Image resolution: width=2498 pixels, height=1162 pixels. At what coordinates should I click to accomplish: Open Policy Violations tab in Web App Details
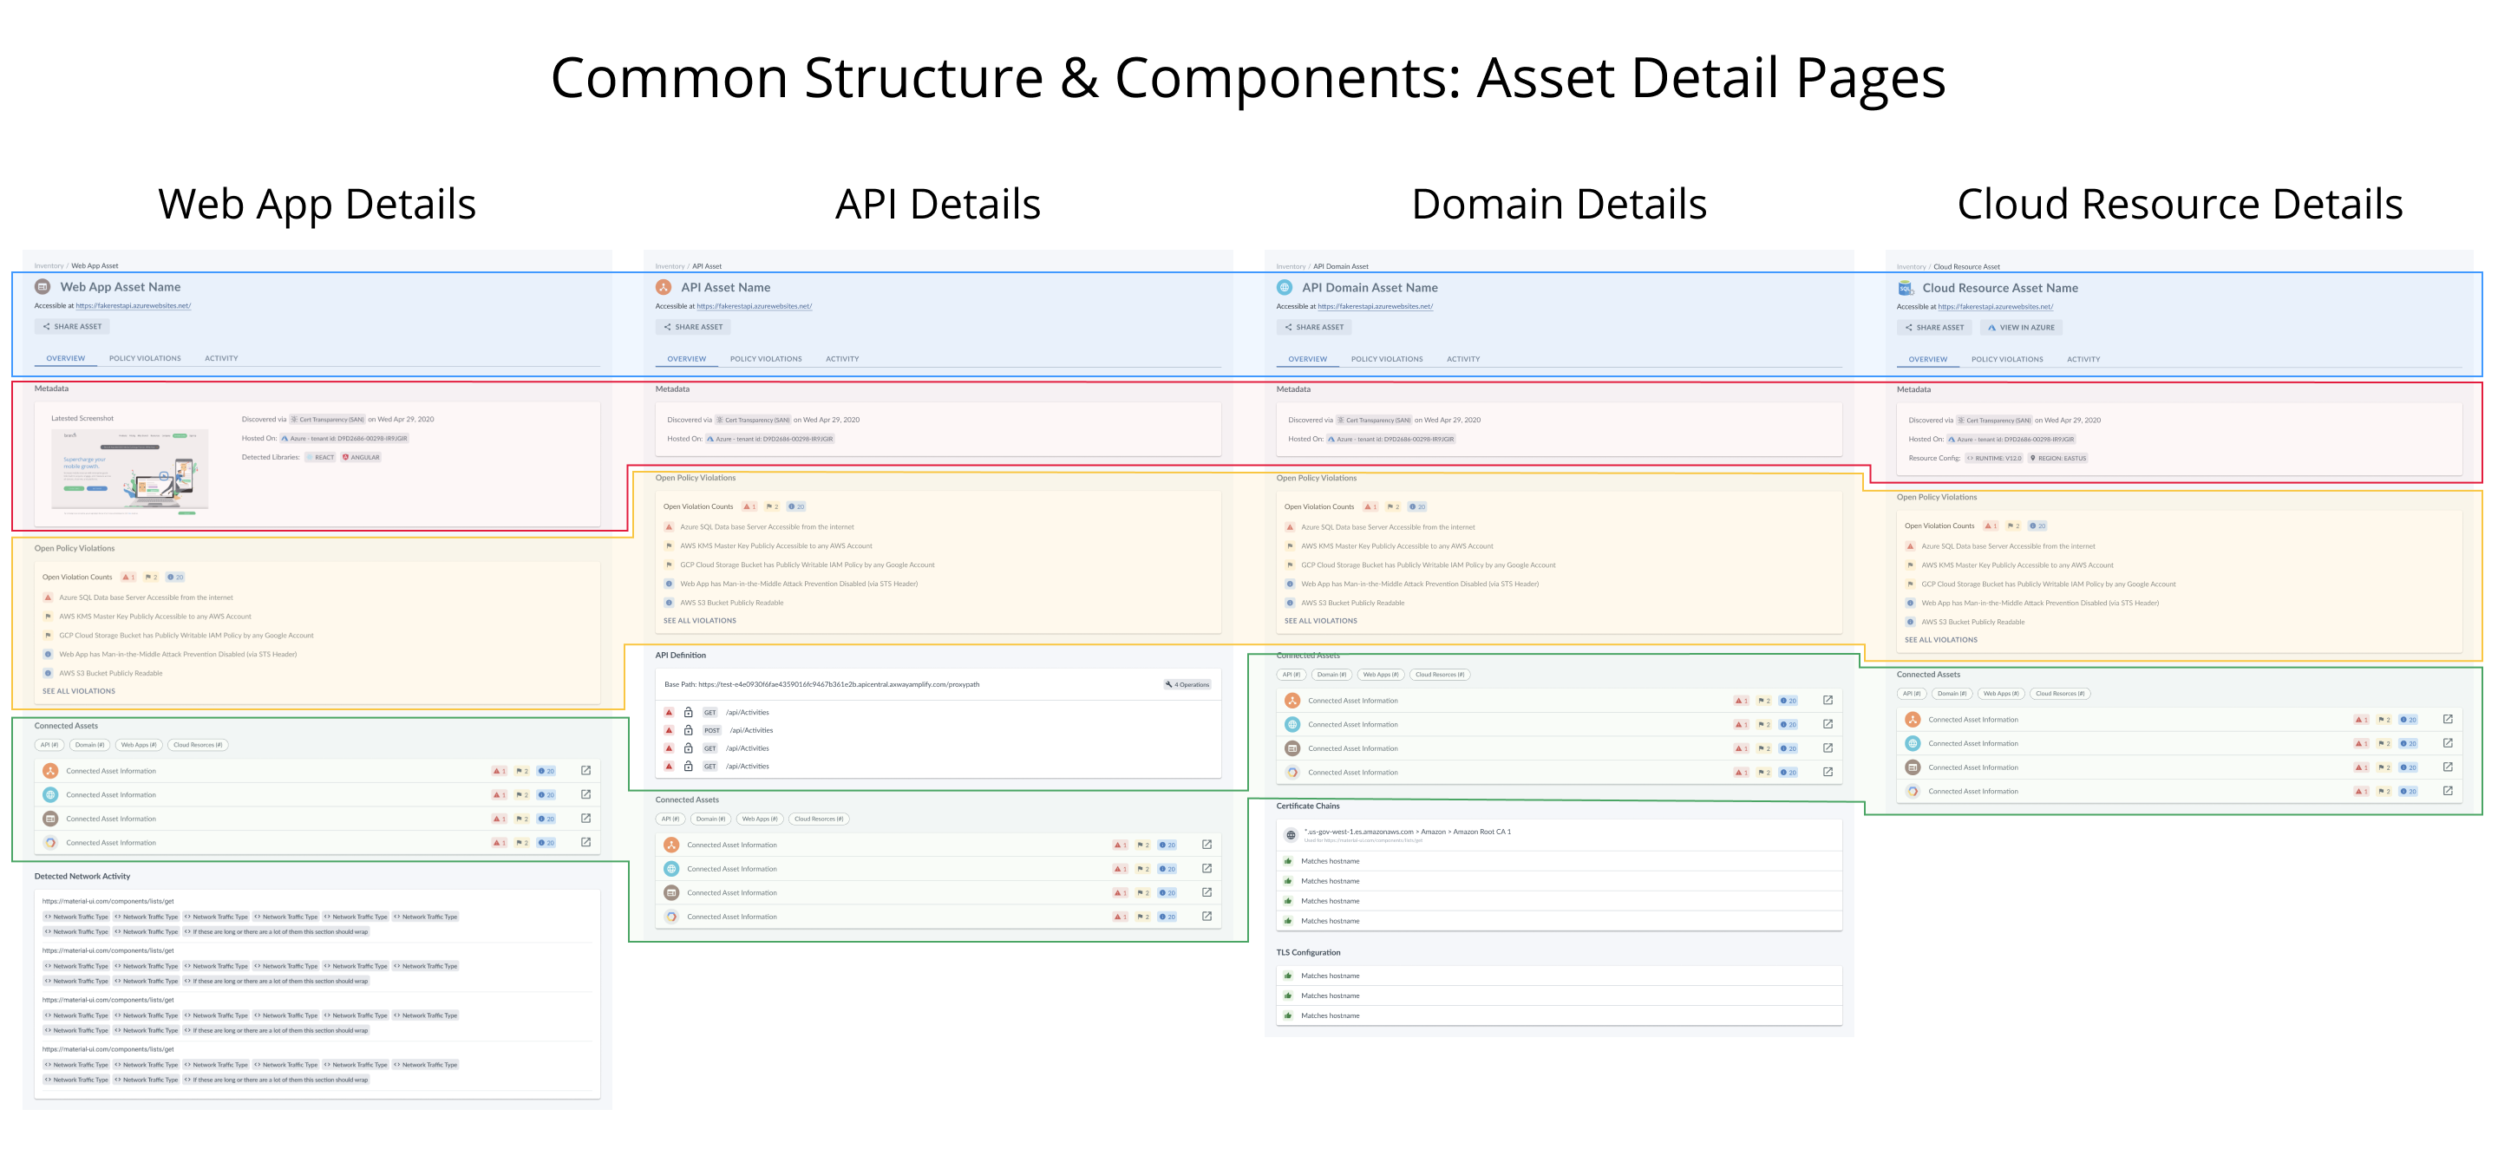click(x=145, y=359)
